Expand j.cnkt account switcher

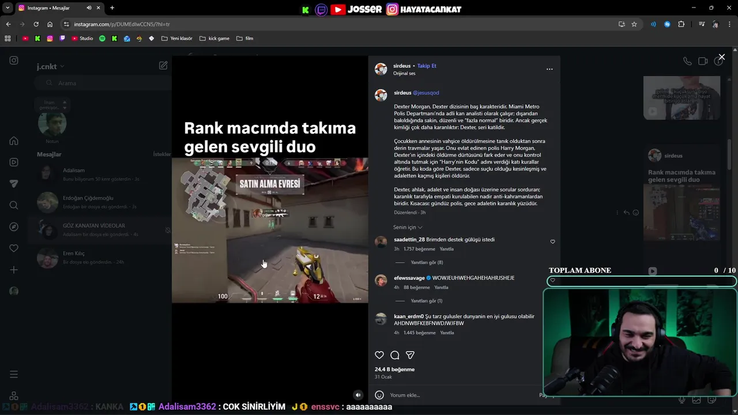pos(51,66)
